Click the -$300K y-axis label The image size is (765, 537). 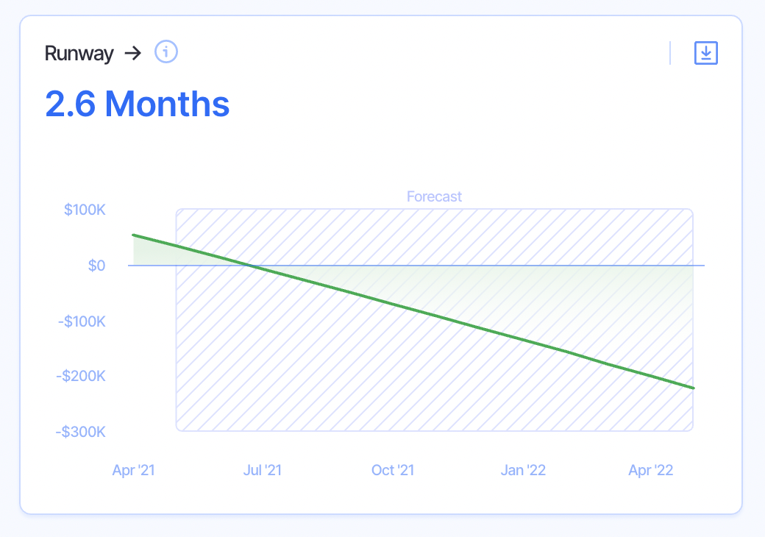[81, 432]
